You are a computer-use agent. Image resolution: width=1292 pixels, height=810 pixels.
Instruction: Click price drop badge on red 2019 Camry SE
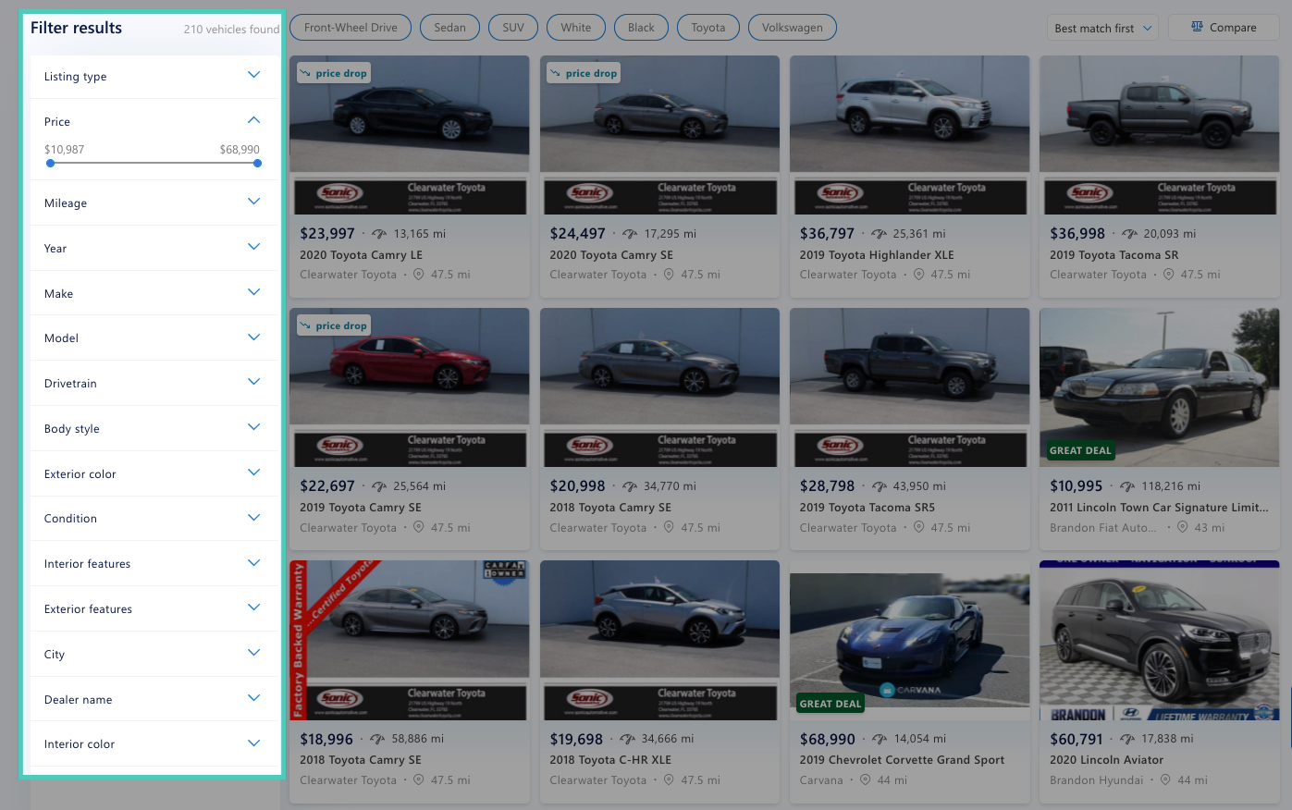(x=334, y=325)
